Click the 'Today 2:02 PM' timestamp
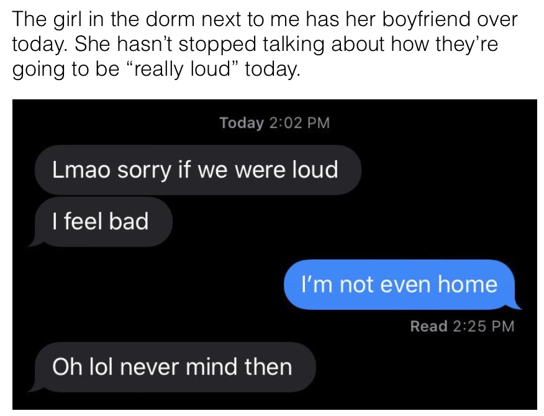Screen dimensions: 544x416 click(x=274, y=123)
